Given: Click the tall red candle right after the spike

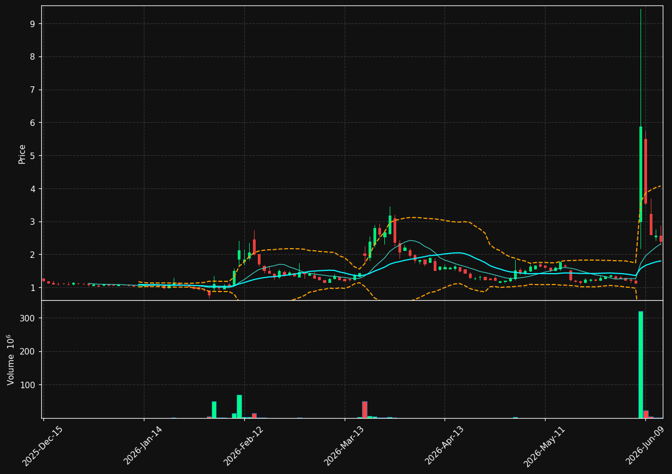Looking at the screenshot, I should pos(645,171).
